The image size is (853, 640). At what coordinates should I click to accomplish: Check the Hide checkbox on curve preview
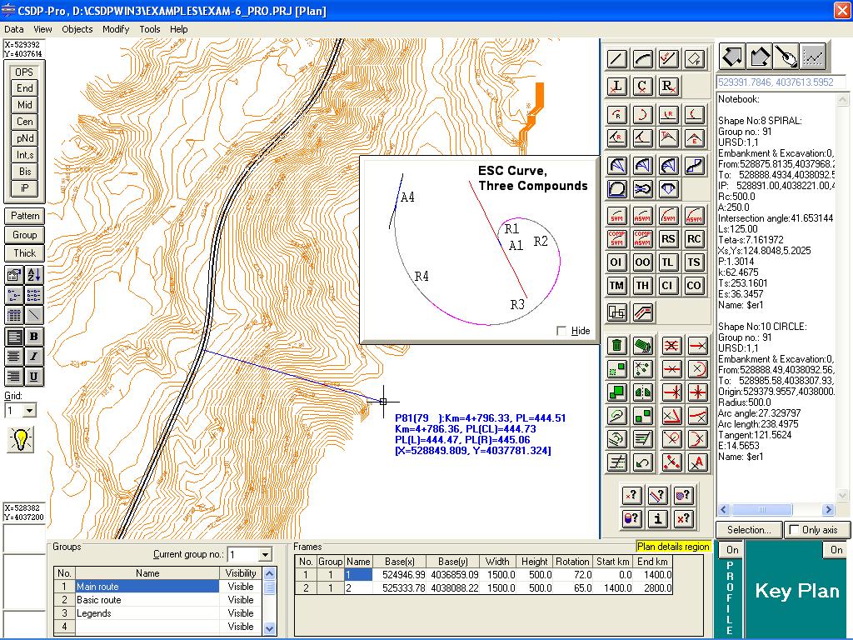click(561, 331)
